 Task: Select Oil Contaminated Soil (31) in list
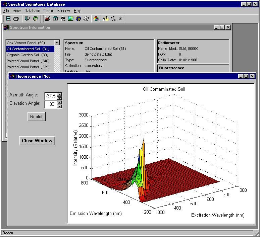pyautogui.click(x=30, y=49)
